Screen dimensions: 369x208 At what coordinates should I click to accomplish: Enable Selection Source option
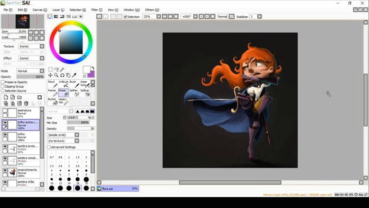tap(2, 91)
